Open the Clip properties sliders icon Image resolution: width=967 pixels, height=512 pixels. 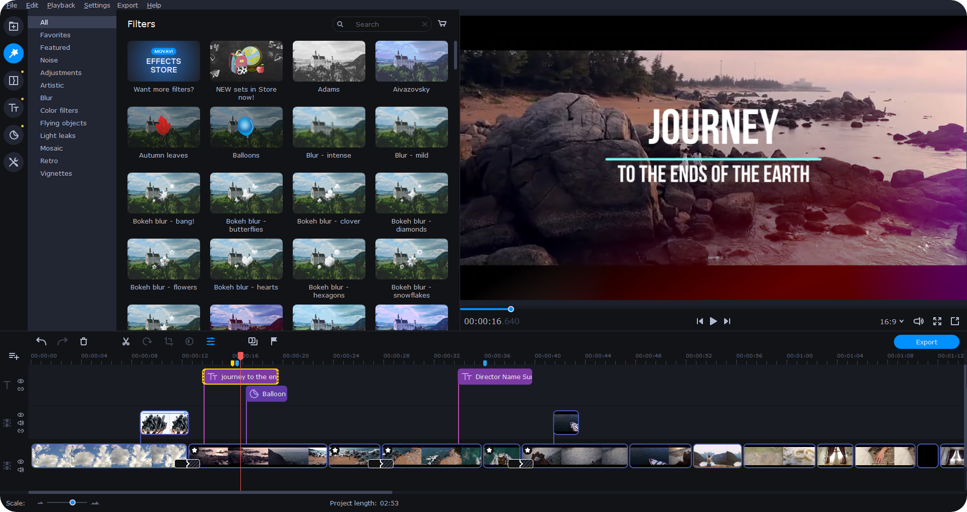211,341
